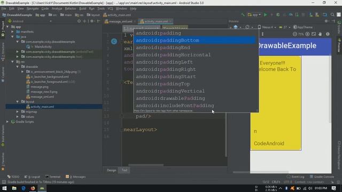Collapse the app module tree node
The height and width of the screenshot is (192, 342).
point(8,27)
